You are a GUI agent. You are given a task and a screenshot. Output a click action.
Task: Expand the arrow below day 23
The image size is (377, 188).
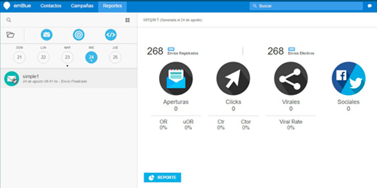[x=67, y=66]
